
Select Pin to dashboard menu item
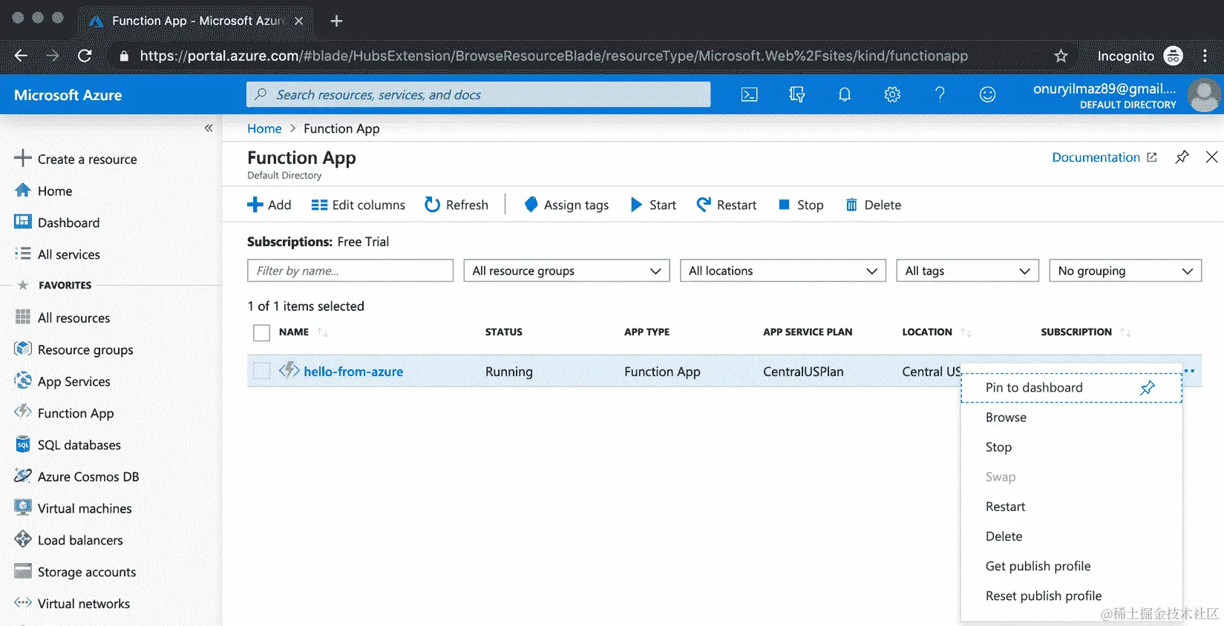click(x=1071, y=387)
